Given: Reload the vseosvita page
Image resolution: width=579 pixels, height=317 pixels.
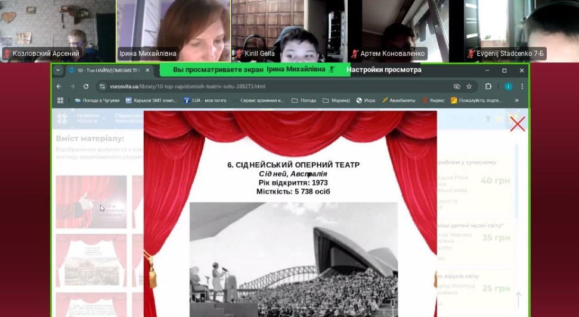Looking at the screenshot, I should pos(86,86).
